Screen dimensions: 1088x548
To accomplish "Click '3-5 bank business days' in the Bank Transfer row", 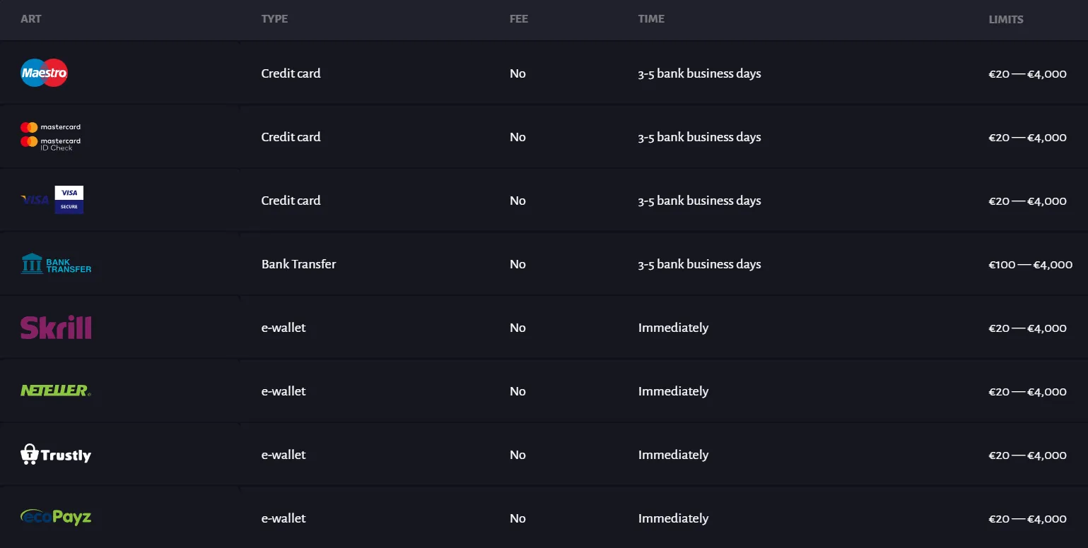I will tap(699, 264).
